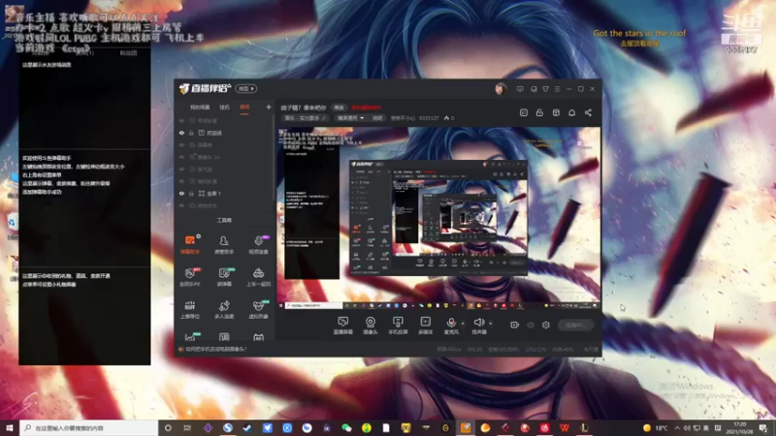Switch to the first scene tab

click(x=200, y=107)
